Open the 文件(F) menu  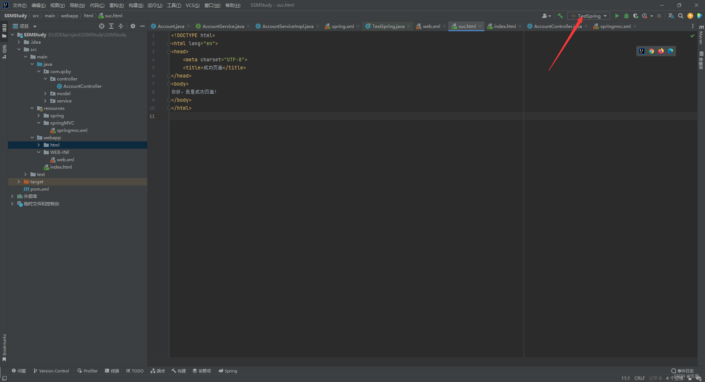pos(19,5)
